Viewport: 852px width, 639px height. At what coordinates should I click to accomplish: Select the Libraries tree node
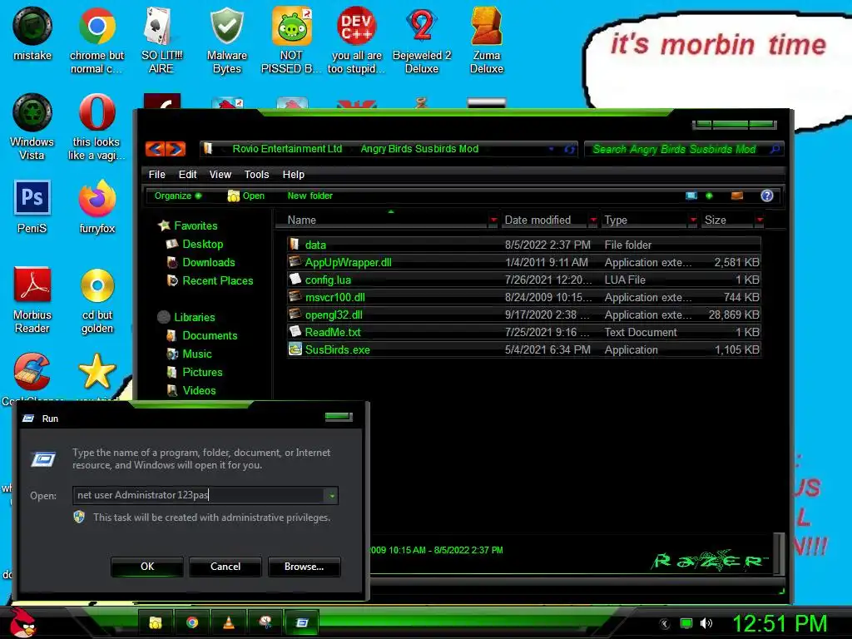click(x=195, y=317)
